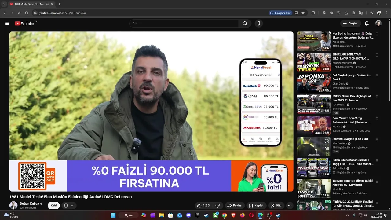The image size is (391, 220).
Task: Open options for Stream Savaşları video
Action: [x=377, y=140]
